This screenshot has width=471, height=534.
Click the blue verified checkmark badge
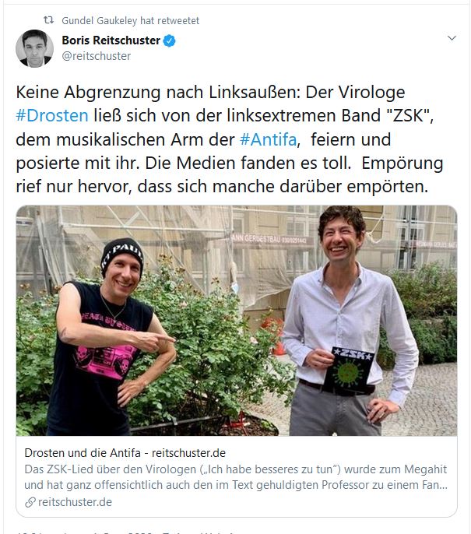(x=169, y=40)
